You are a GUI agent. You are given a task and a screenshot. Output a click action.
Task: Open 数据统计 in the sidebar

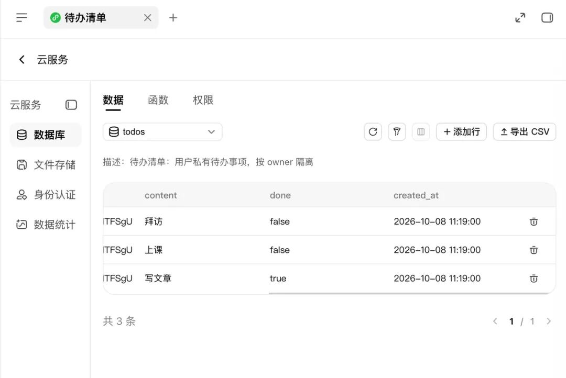coord(46,225)
